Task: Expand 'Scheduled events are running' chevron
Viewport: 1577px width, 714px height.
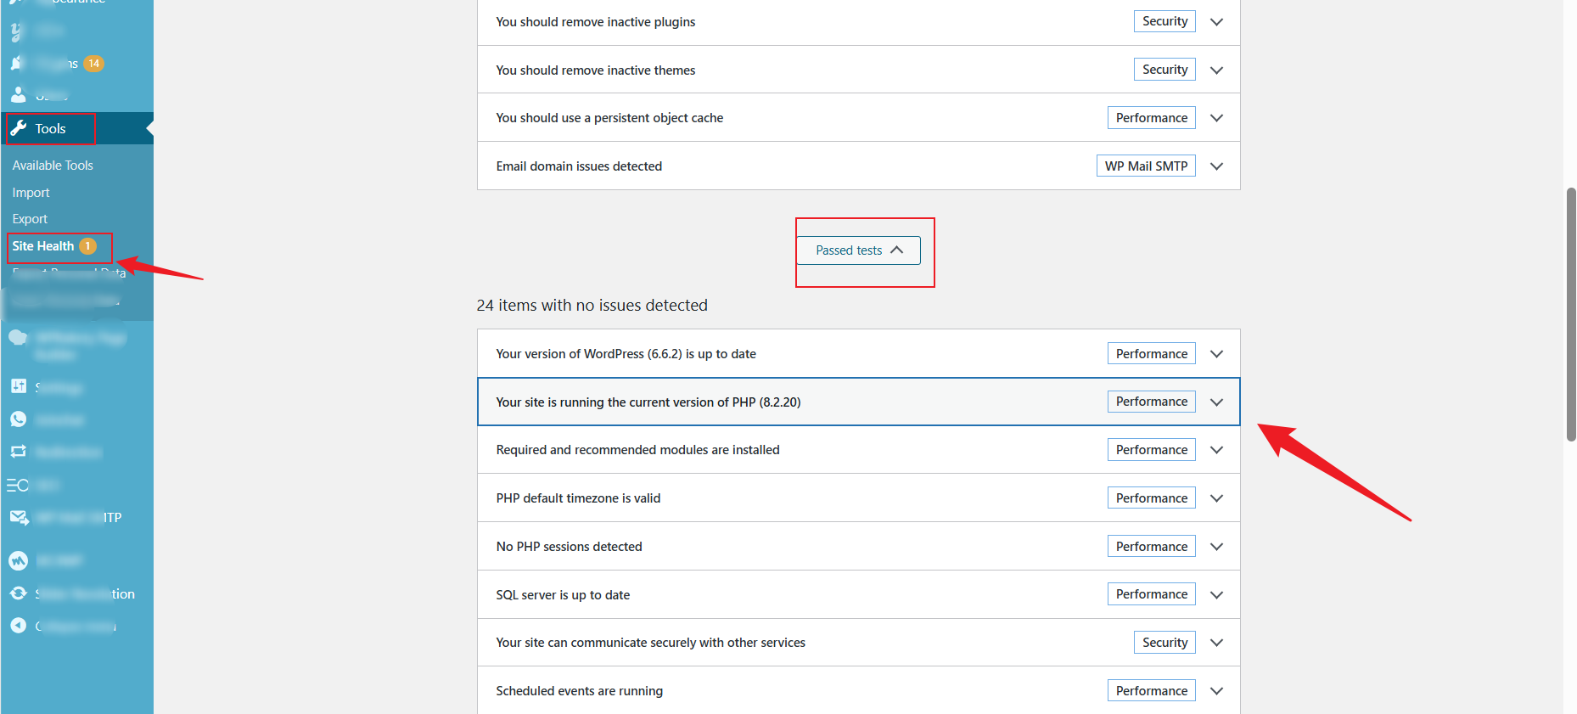Action: coord(1216,691)
